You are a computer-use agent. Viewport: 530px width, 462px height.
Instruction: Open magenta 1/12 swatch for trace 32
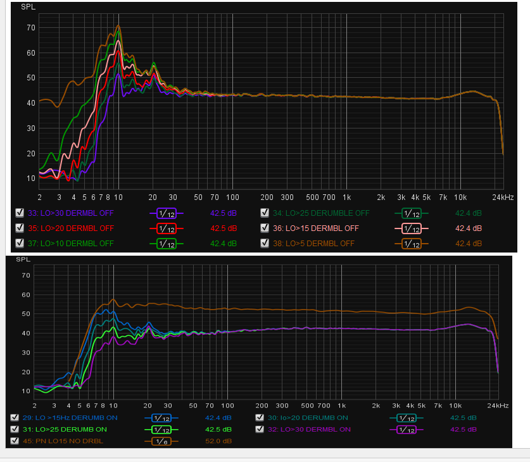(x=407, y=430)
